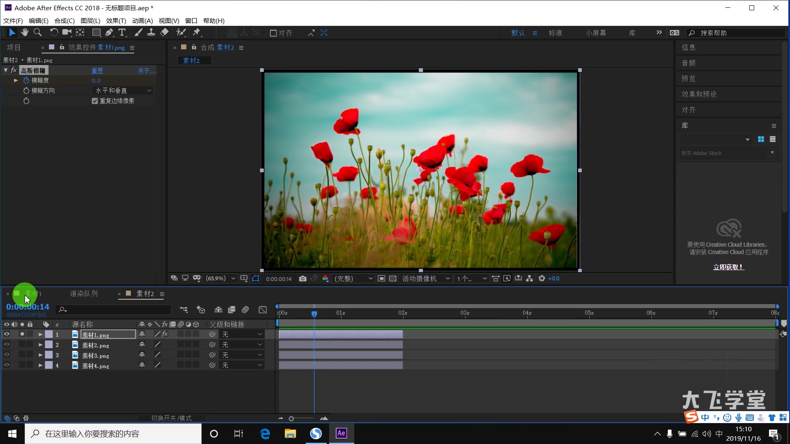Collapse the 高斯模糊 effect group
Image resolution: width=790 pixels, height=444 pixels.
[x=6, y=70]
